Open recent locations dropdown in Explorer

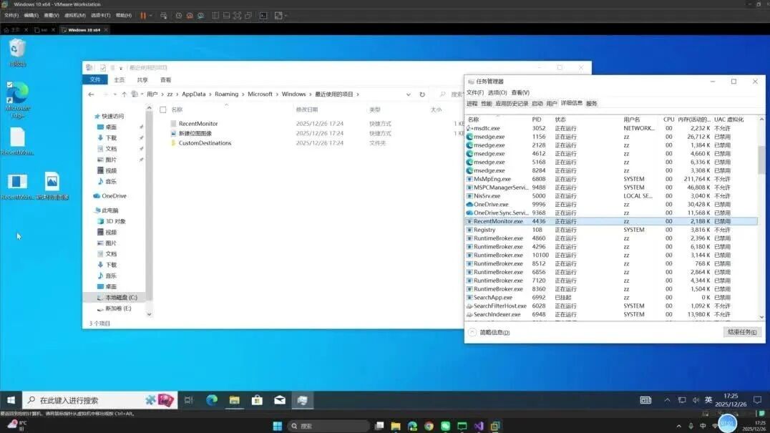click(x=115, y=94)
